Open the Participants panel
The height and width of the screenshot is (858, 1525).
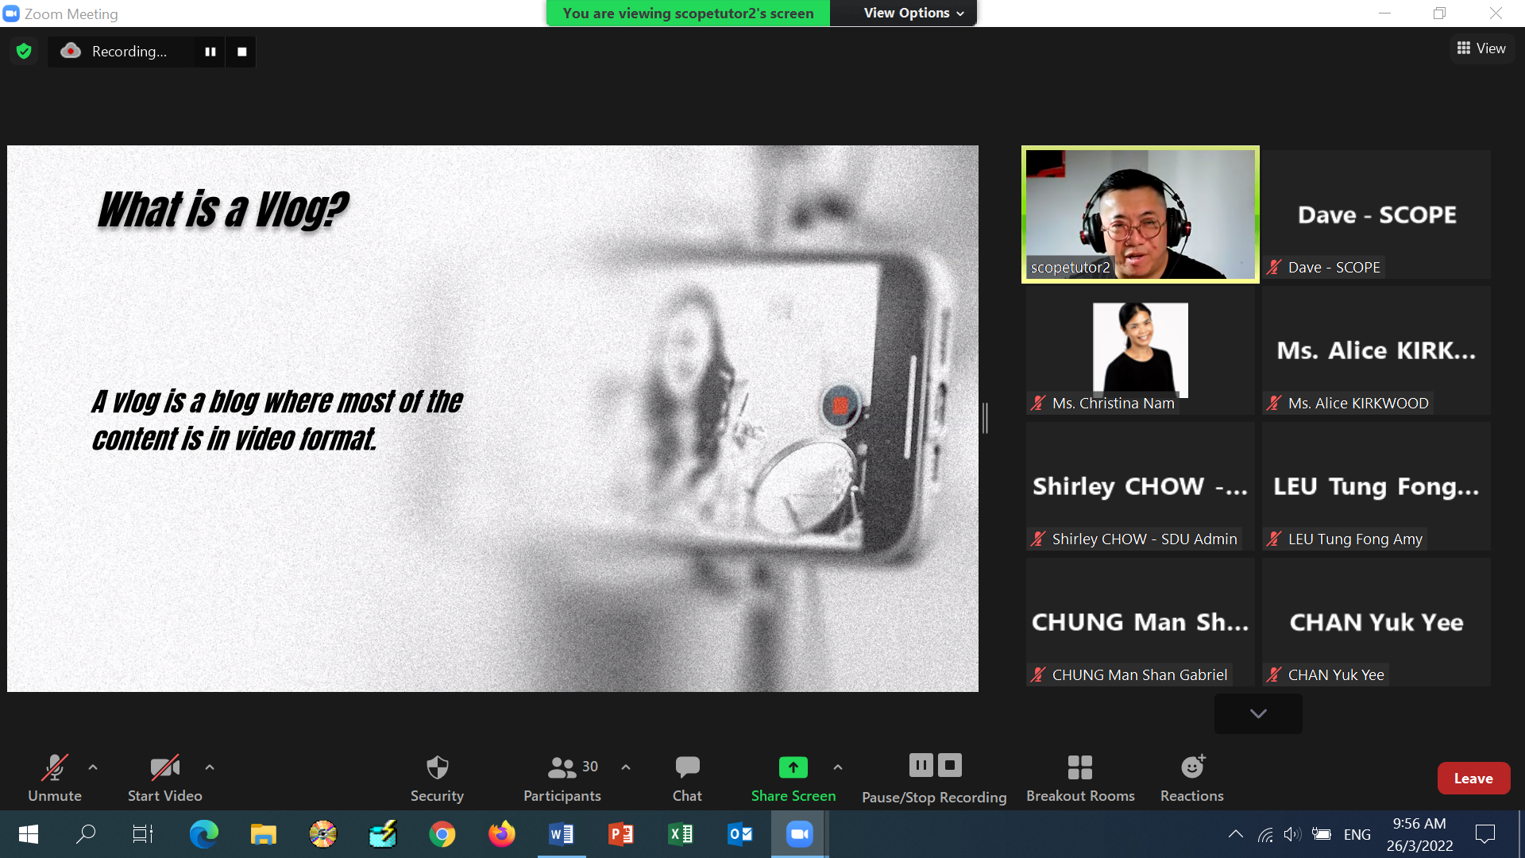562,767
